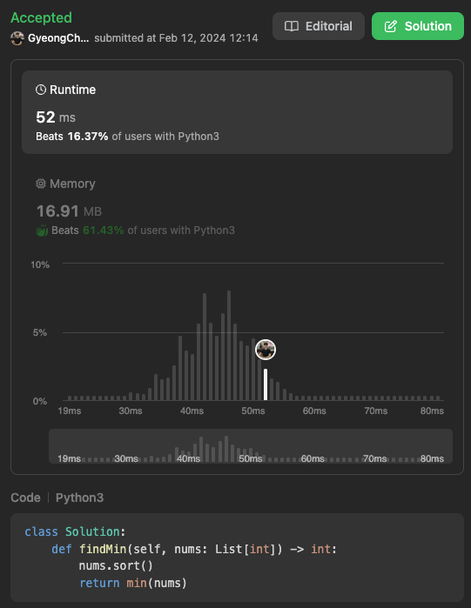Click the clapping hands icon beside Beats

(x=42, y=231)
